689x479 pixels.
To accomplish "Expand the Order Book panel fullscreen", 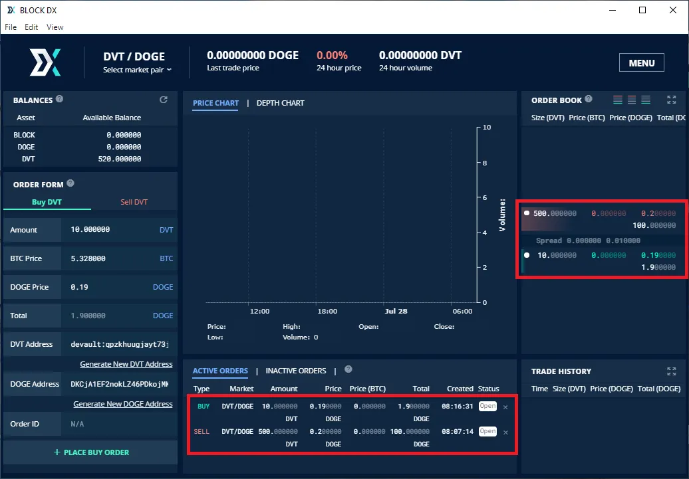I will (x=672, y=100).
